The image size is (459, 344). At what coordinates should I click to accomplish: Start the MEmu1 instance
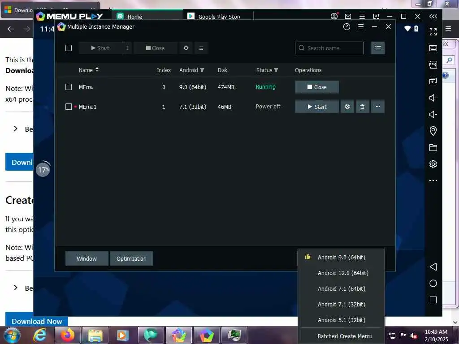[317, 107]
